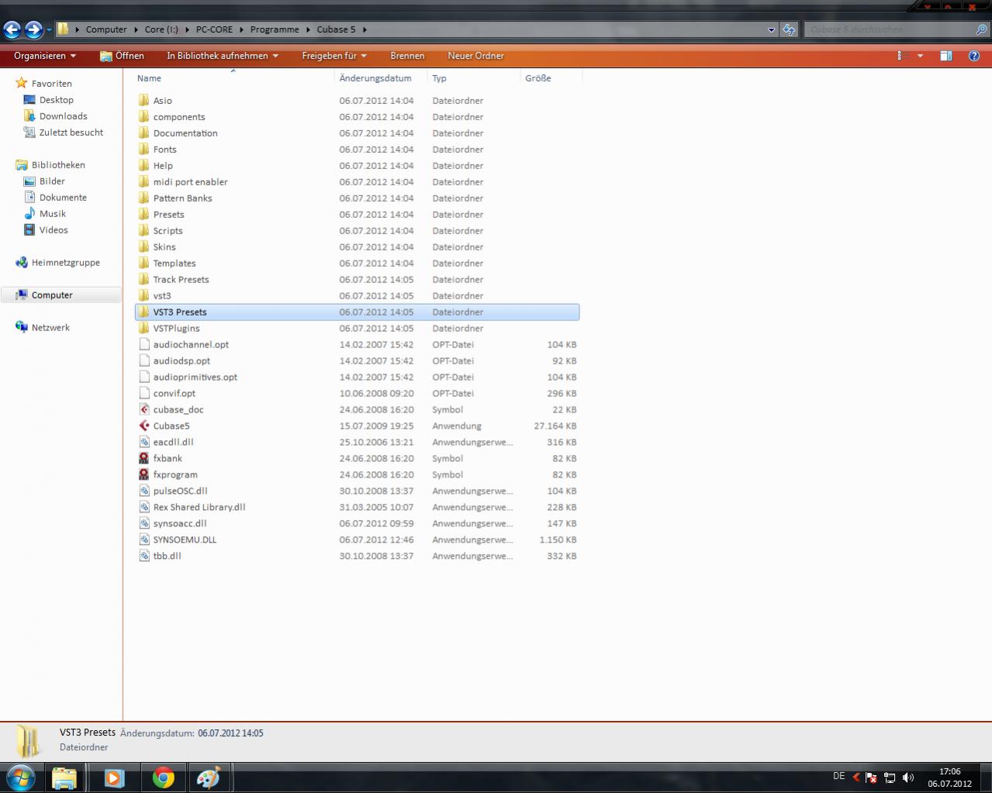Click the Neuer Ordner button
992x793 pixels.
click(475, 56)
